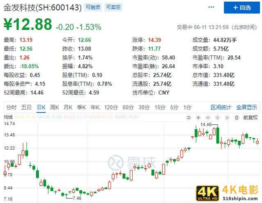Viewport: 262px width, 203px height.
Task: Click the 昨收 value 13.08
Action: pyautogui.click(x=85, y=49)
